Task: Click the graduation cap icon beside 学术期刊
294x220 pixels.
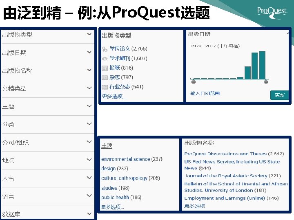Action: coord(105,59)
